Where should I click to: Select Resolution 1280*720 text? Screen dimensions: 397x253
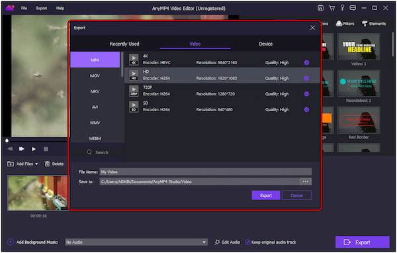click(x=216, y=94)
